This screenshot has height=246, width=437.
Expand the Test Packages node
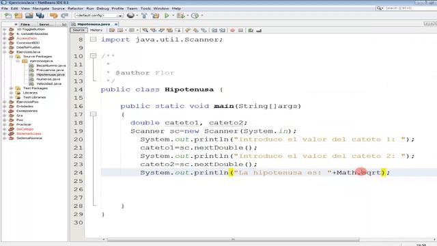11,88
